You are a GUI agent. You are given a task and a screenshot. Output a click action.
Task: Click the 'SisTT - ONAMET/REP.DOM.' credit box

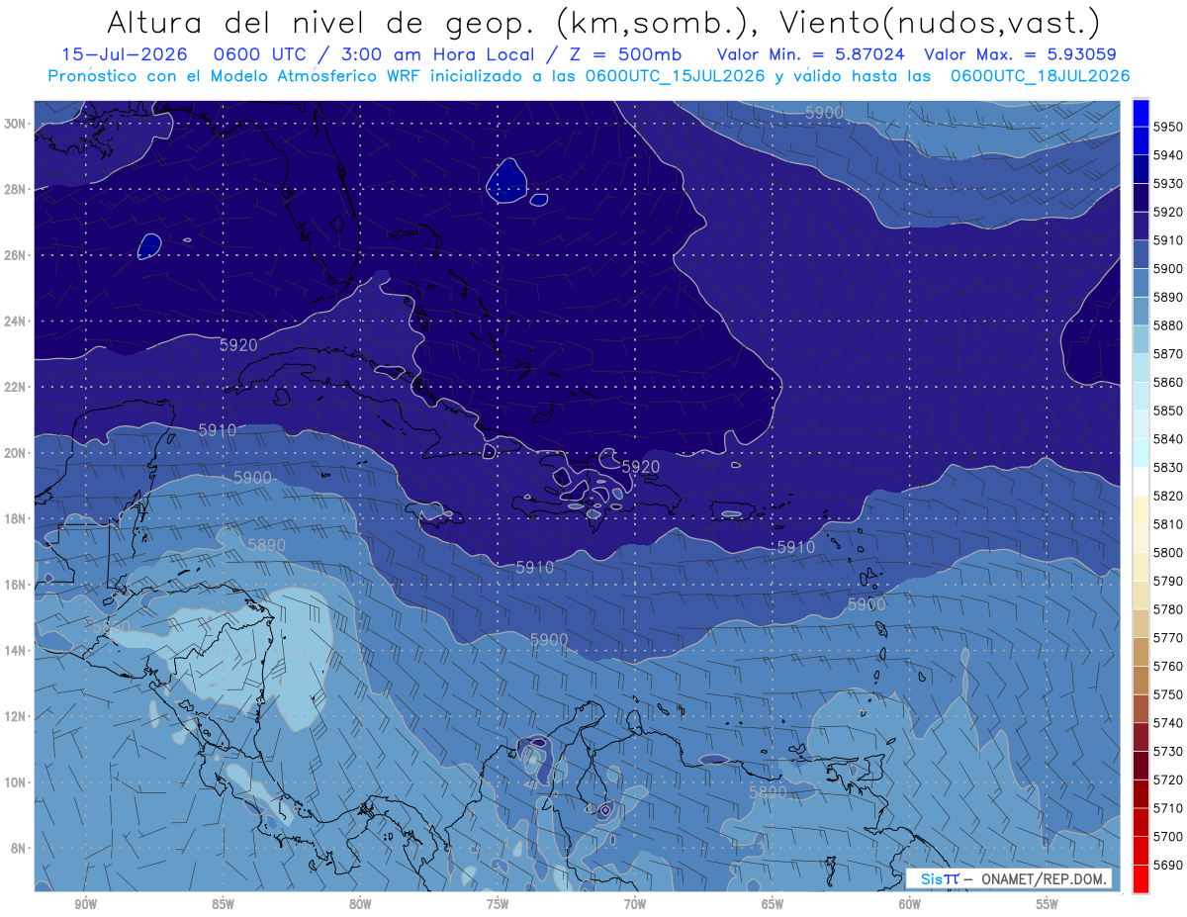pos(1008,878)
